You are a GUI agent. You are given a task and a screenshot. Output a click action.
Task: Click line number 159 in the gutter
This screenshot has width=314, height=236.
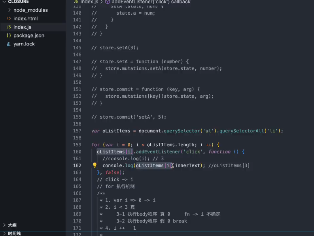tap(77, 145)
